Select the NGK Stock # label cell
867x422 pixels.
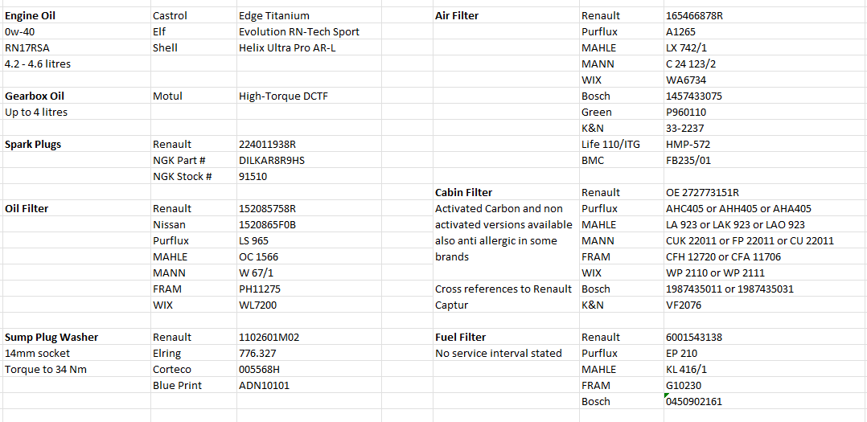pos(183,176)
